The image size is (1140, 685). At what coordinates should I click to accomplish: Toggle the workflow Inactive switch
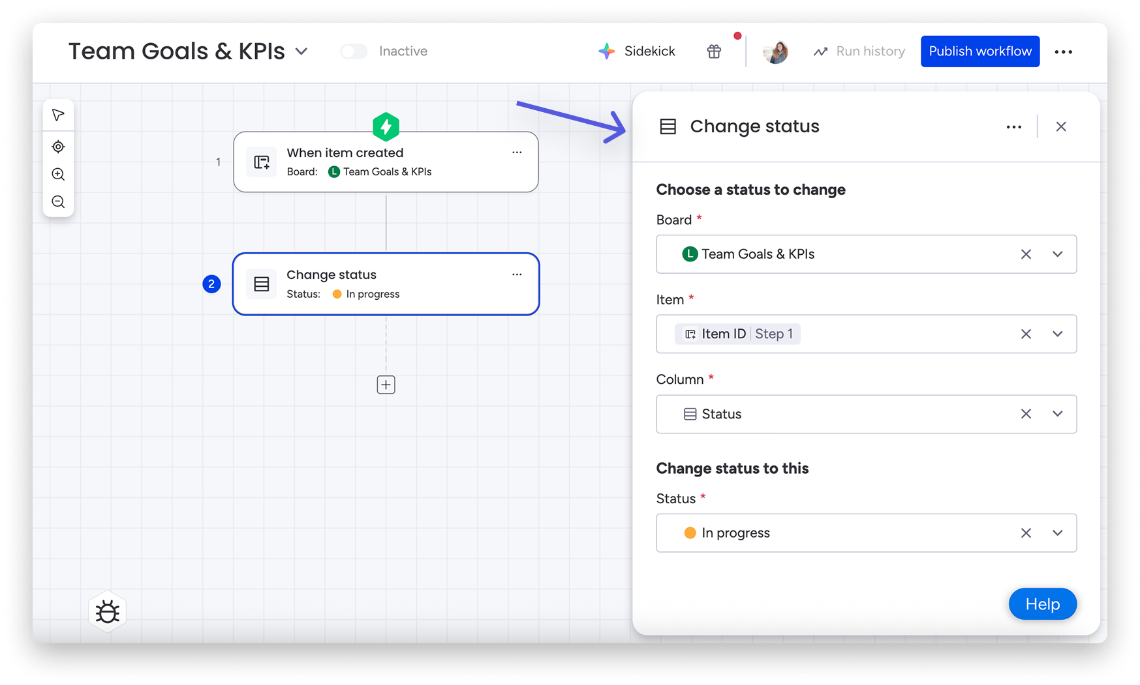(354, 51)
